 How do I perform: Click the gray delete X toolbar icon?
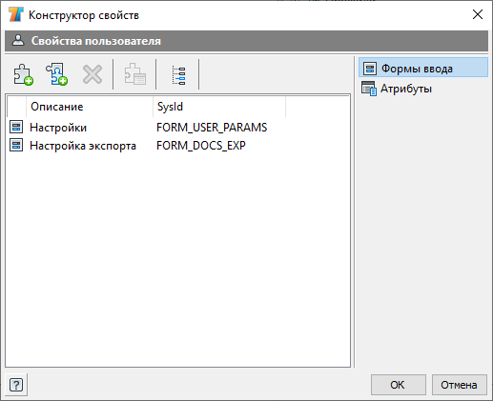pyautogui.click(x=92, y=74)
